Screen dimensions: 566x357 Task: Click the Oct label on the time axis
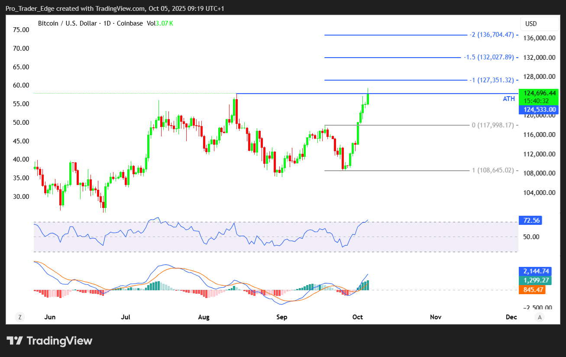click(x=357, y=317)
